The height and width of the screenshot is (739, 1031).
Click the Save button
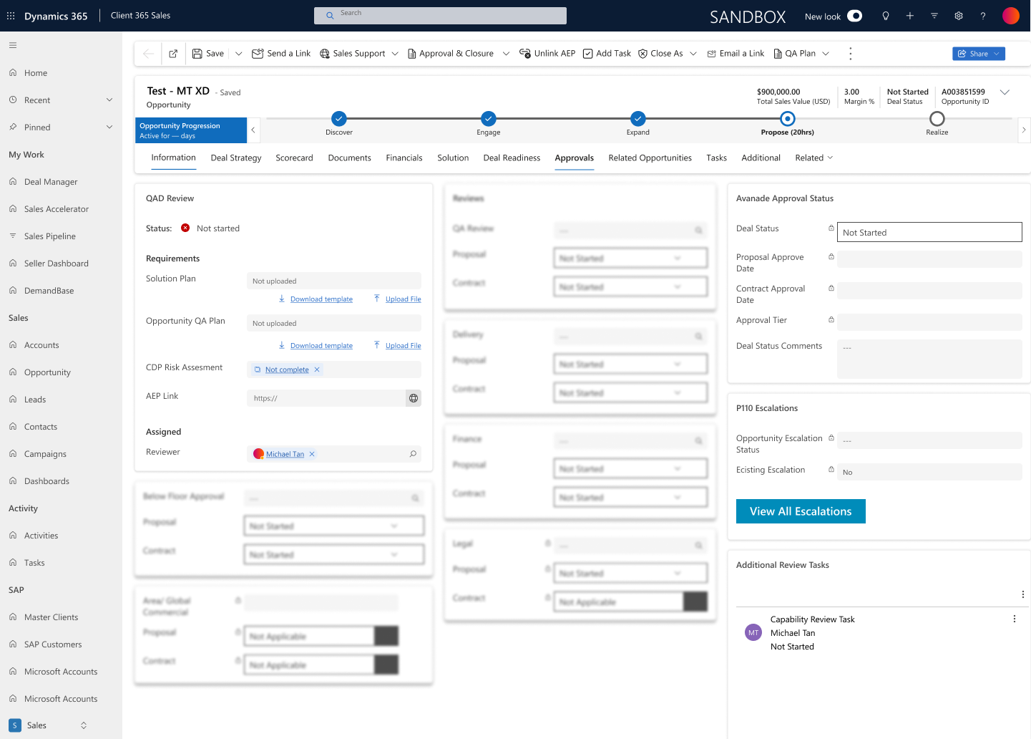[208, 54]
